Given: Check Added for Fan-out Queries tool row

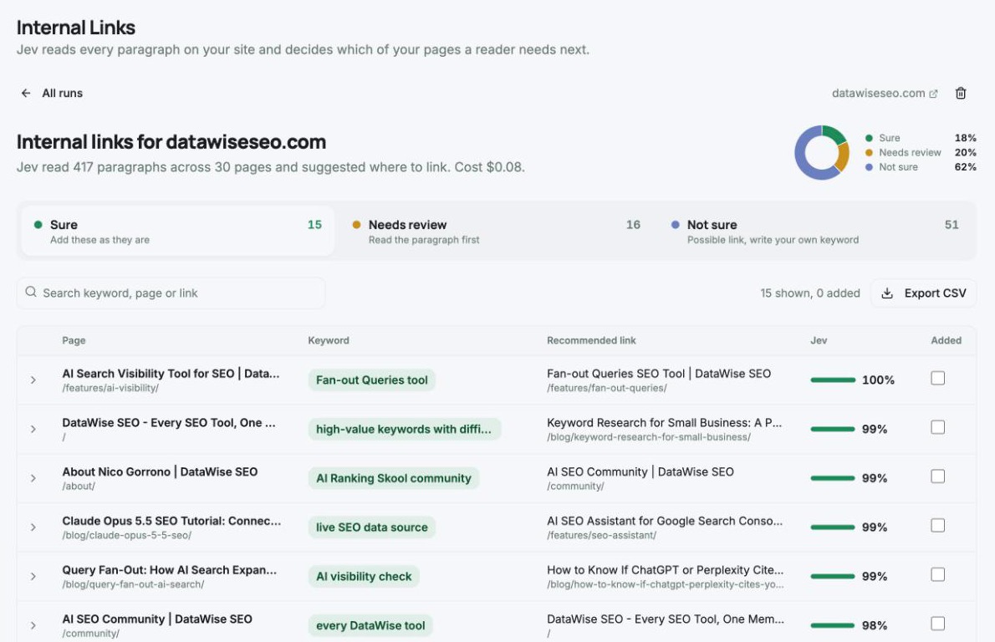Looking at the screenshot, I should [938, 378].
